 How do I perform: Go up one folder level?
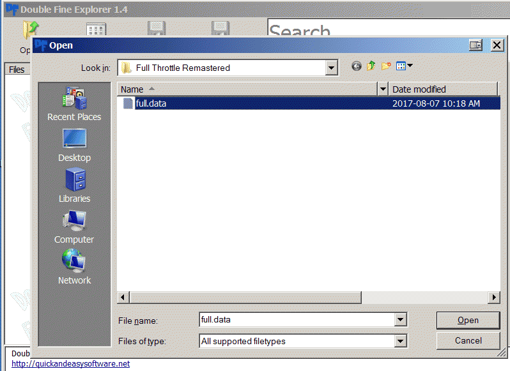click(x=371, y=66)
